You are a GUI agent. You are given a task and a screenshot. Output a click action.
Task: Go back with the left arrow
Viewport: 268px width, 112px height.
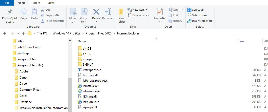5,33
